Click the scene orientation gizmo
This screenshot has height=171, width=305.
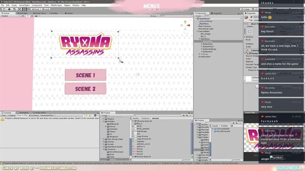tap(185, 25)
